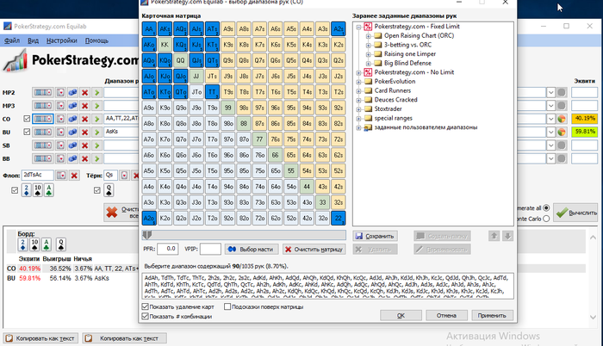The image size is (603, 346).
Task: Click green arrow in MP2 row
Action: [96, 93]
